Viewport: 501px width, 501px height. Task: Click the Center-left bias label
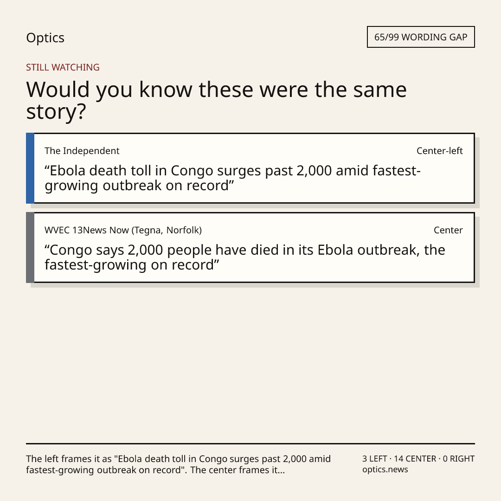(439, 151)
